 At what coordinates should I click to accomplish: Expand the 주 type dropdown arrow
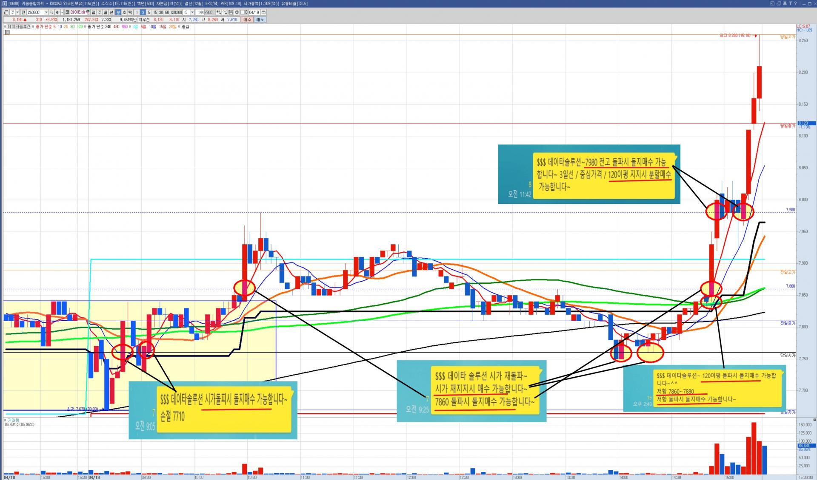click(x=17, y=12)
